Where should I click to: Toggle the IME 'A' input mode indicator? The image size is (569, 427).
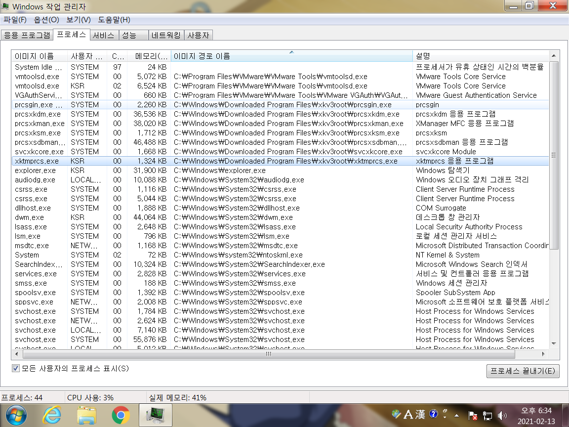point(408,414)
